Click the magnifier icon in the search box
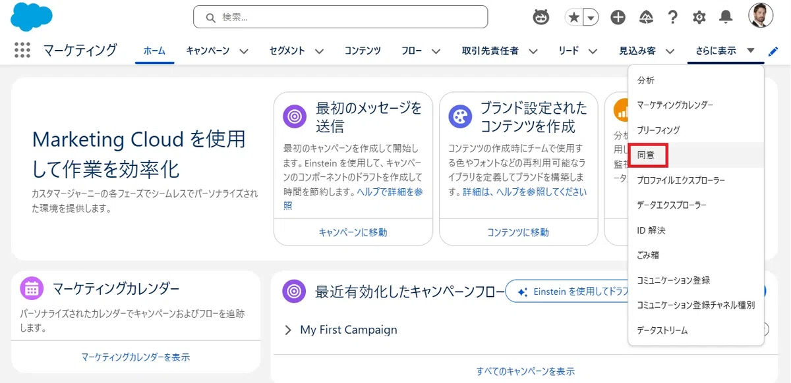This screenshot has width=791, height=383. [211, 18]
